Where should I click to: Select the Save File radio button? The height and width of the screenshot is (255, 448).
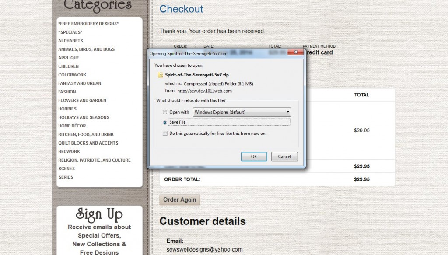165,122
